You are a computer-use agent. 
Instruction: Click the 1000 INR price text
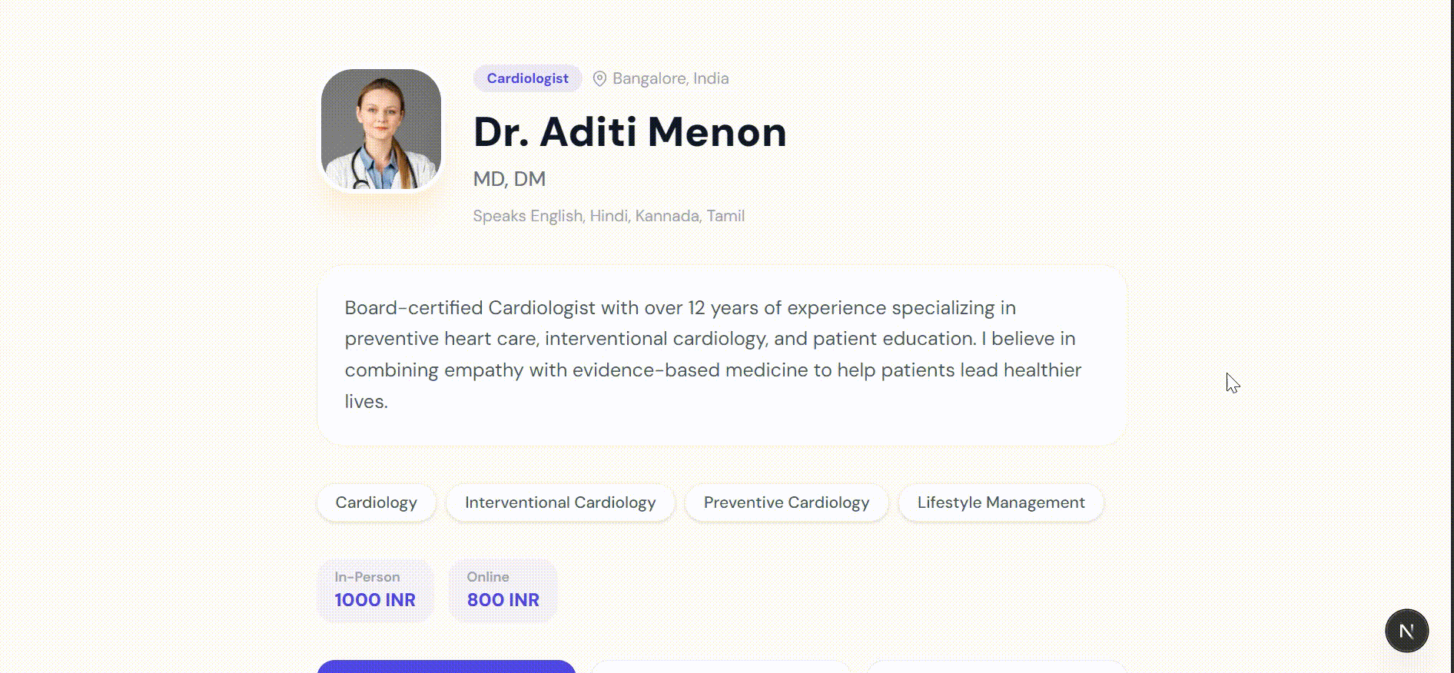[375, 600]
